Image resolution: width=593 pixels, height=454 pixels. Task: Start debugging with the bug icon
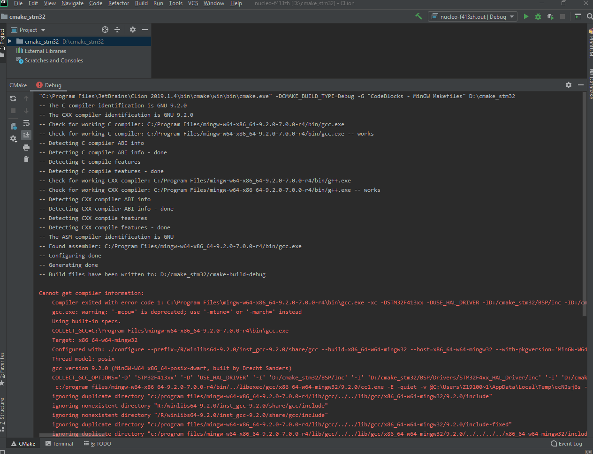point(538,16)
